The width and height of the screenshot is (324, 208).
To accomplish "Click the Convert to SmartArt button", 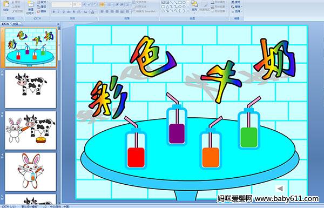I will tap(145, 11).
